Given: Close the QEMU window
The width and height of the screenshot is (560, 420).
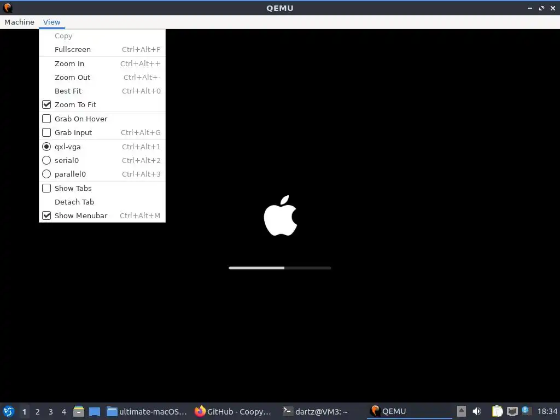Looking at the screenshot, I should 553,8.
